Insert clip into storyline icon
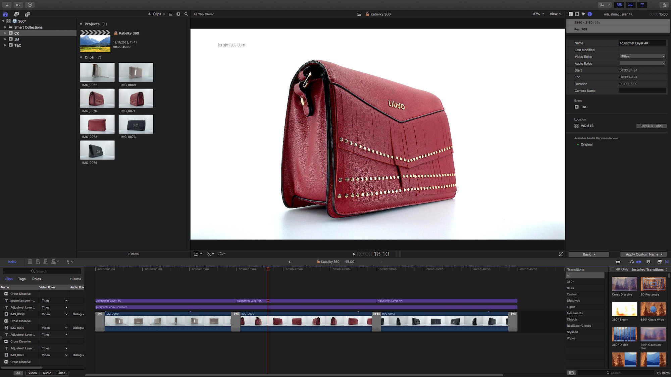671x377 pixels. (38, 262)
